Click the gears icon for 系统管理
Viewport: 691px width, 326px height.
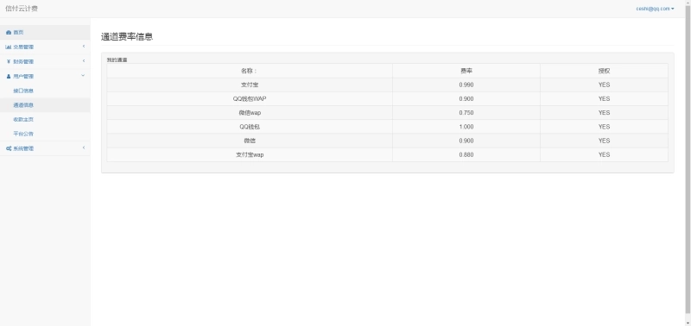click(x=9, y=148)
